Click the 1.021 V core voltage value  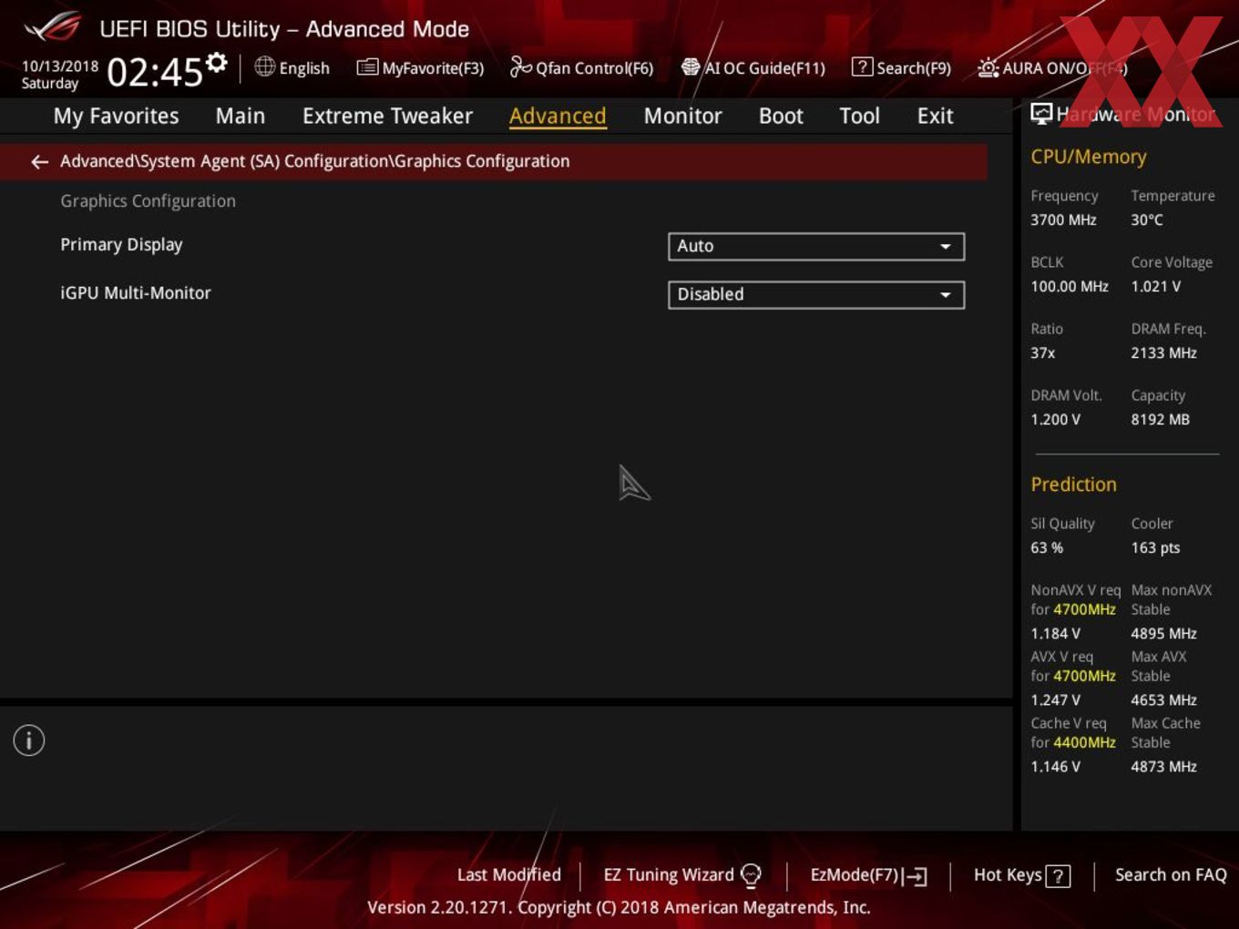(1155, 287)
